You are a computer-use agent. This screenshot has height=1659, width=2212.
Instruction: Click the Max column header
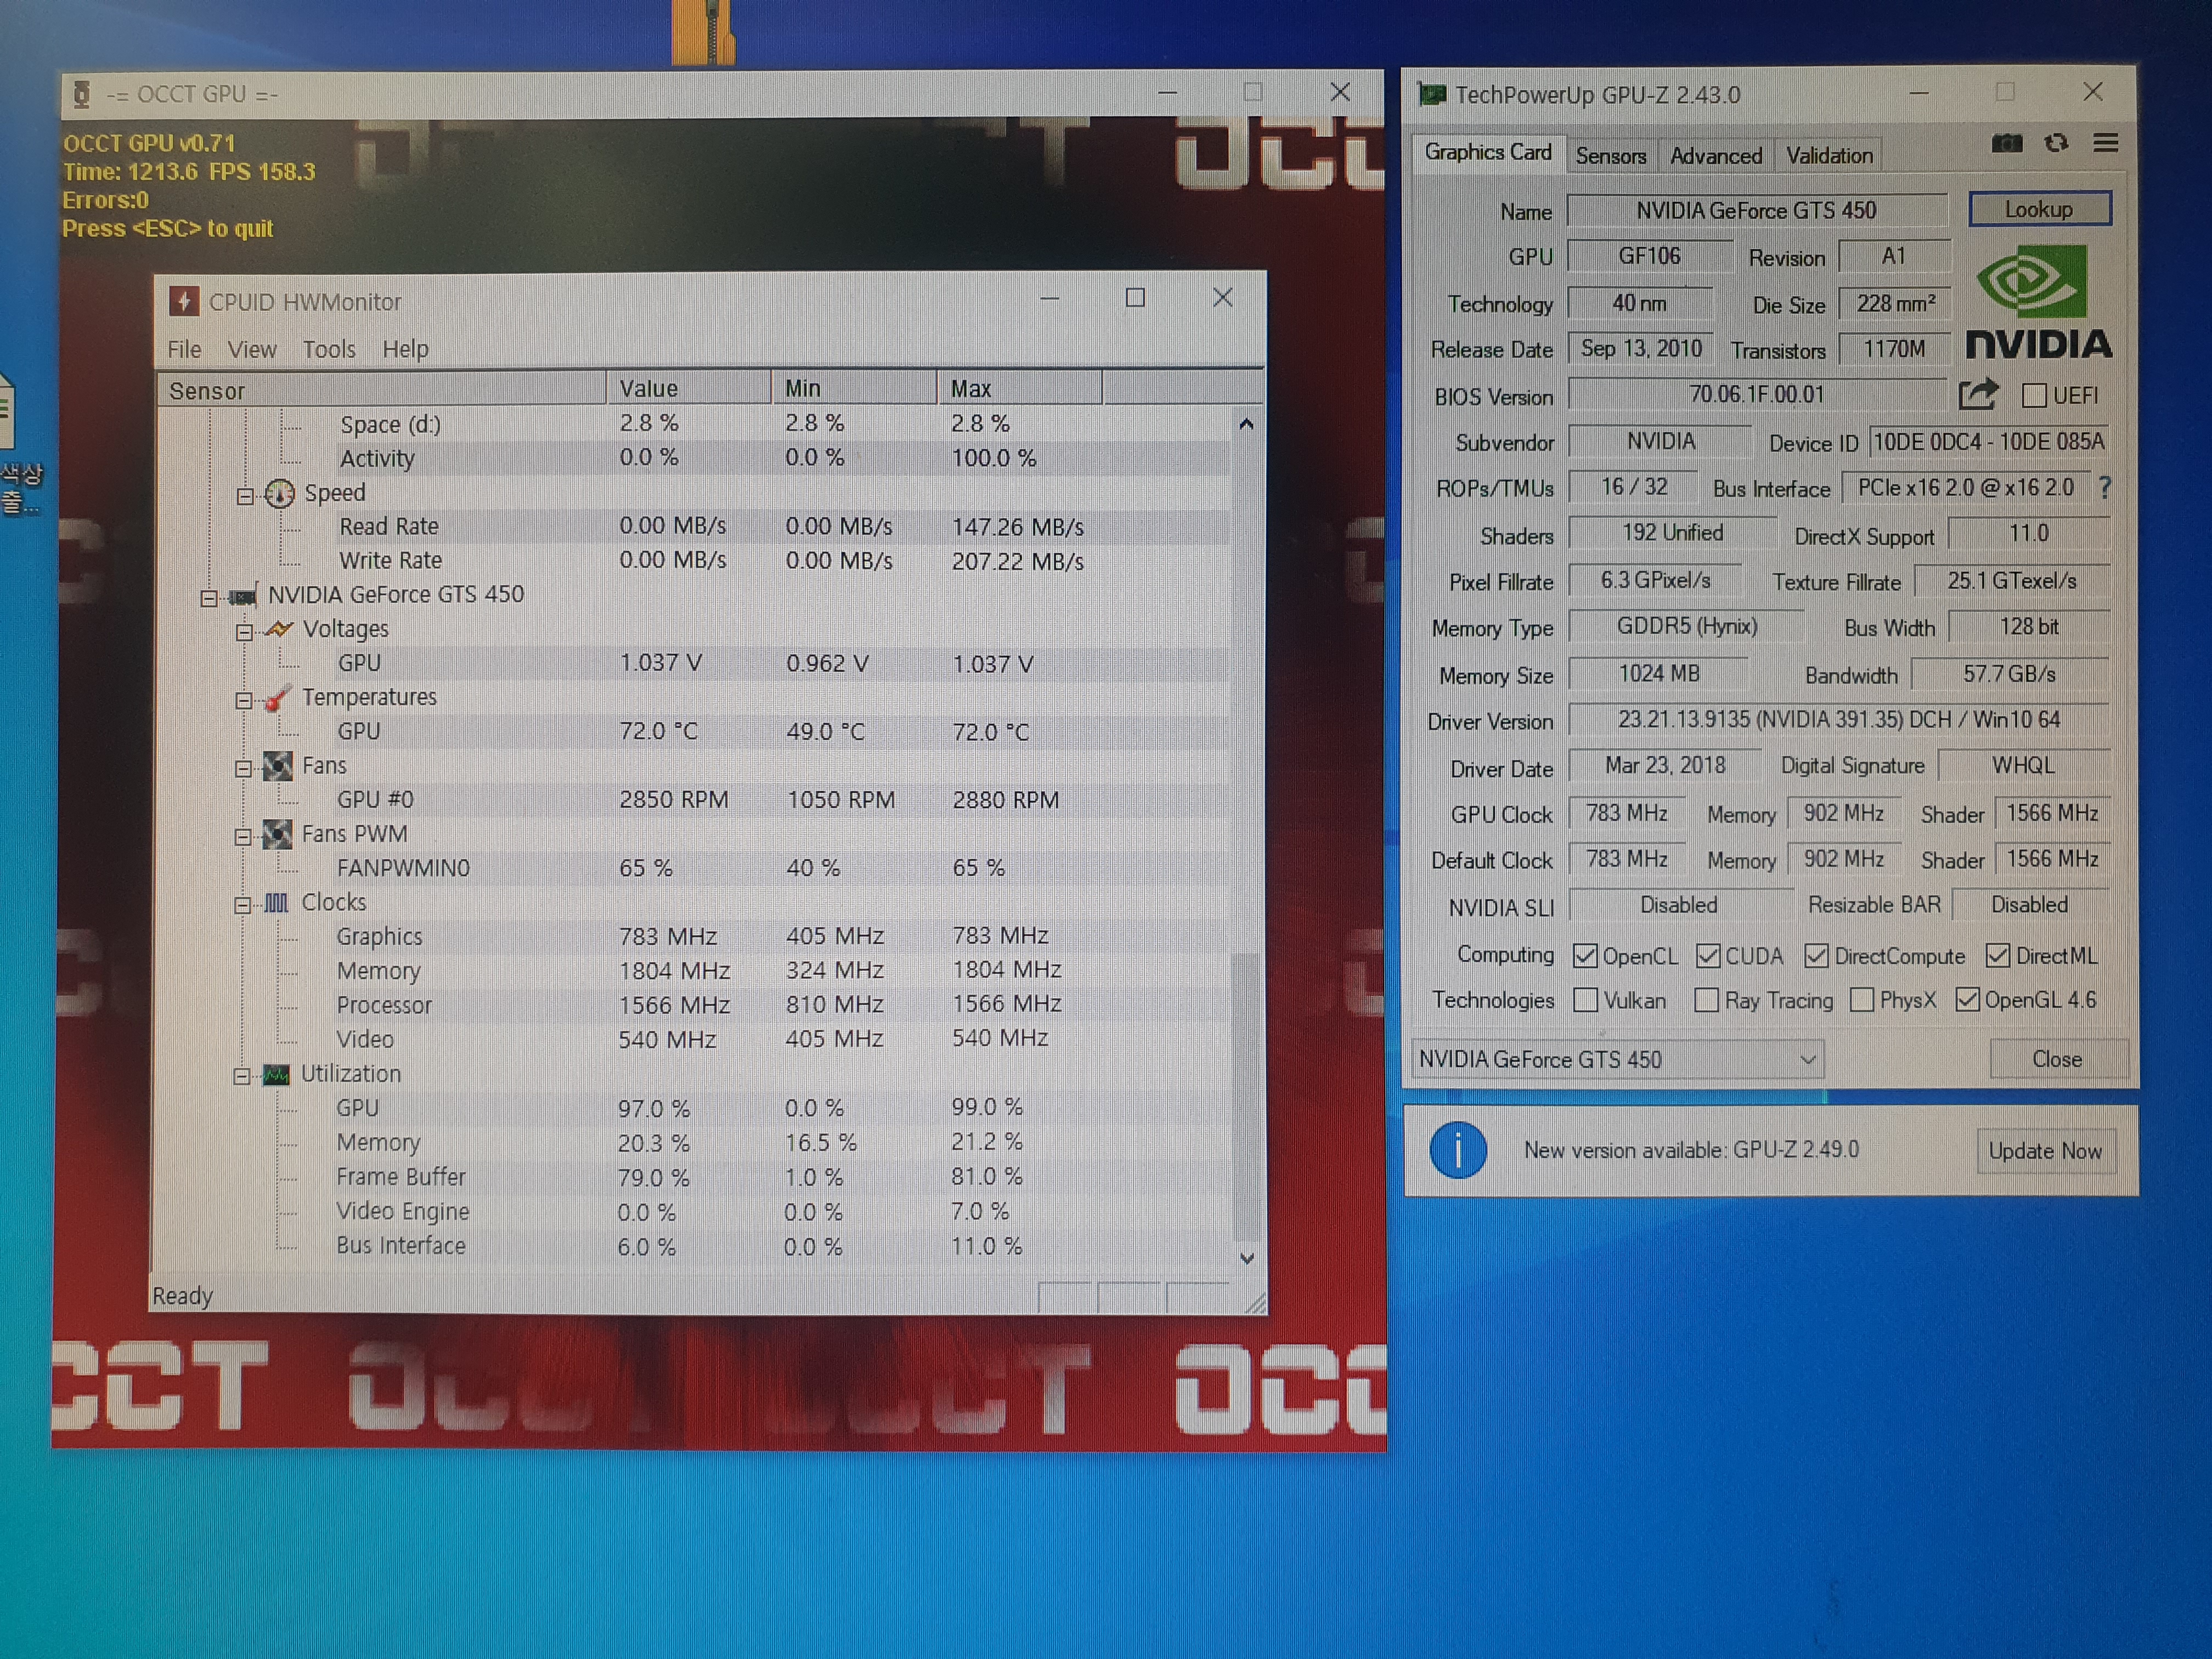click(x=1020, y=388)
